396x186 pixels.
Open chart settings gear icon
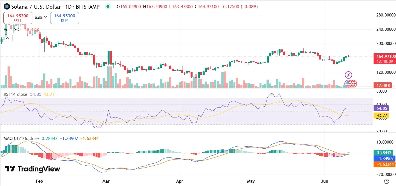[386, 181]
